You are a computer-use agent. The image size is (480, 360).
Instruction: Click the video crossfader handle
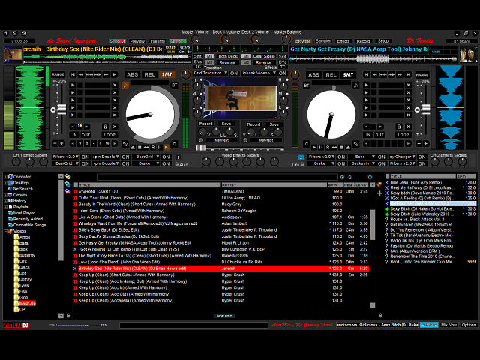pyautogui.click(x=201, y=148)
